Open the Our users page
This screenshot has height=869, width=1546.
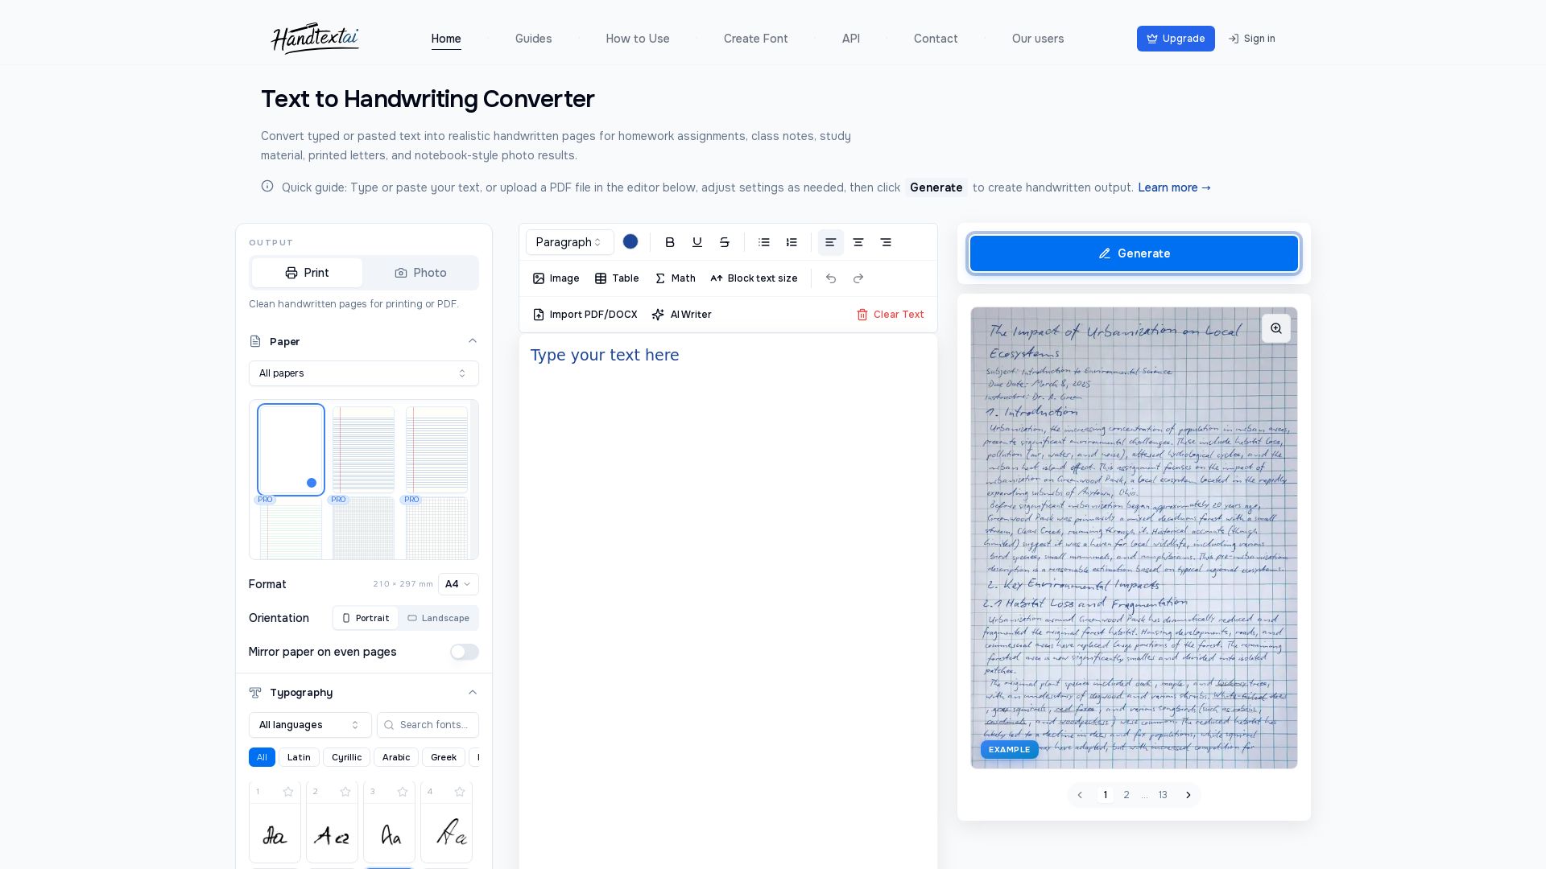click(x=1038, y=39)
